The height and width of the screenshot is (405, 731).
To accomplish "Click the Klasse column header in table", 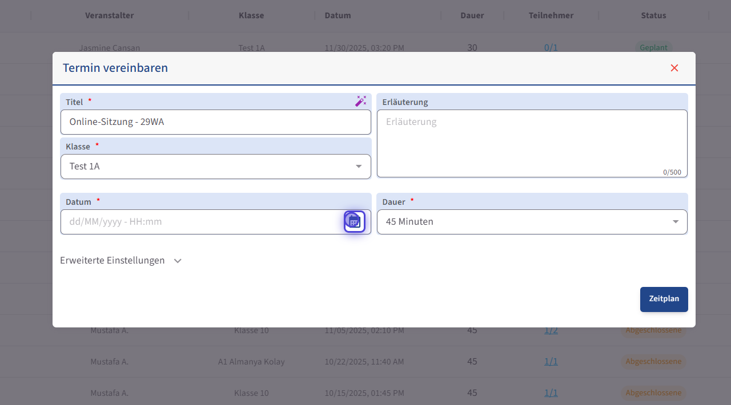I will tap(251, 15).
